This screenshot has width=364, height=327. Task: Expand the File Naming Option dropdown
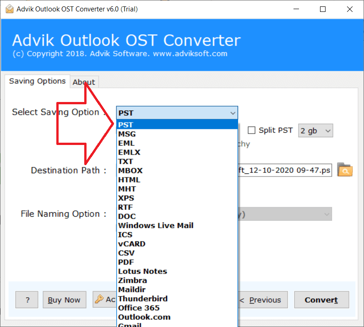coord(285,214)
